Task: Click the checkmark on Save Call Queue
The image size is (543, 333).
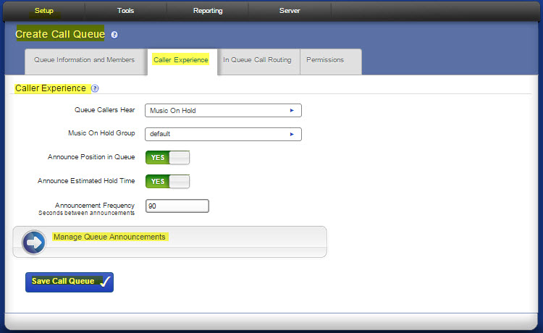Action: tap(105, 282)
